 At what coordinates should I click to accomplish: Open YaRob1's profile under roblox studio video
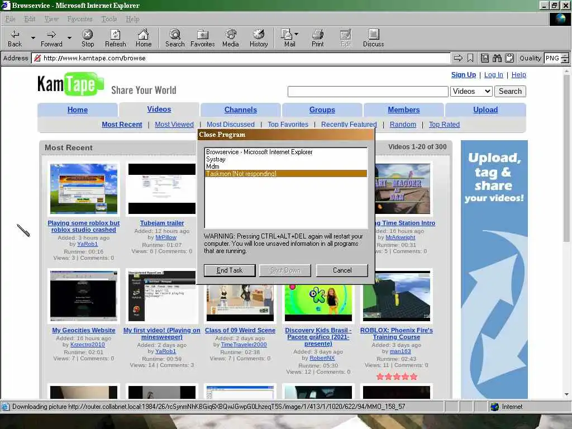[x=87, y=244]
